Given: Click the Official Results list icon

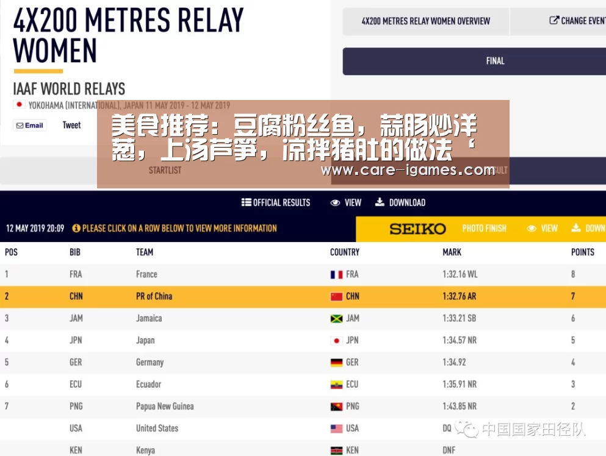Looking at the screenshot, I should (x=246, y=202).
